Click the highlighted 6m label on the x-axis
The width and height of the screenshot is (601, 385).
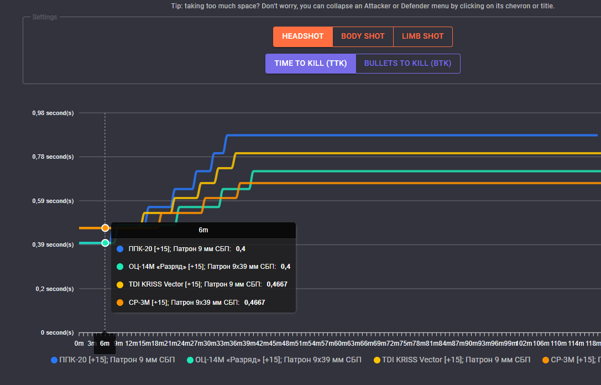click(104, 343)
